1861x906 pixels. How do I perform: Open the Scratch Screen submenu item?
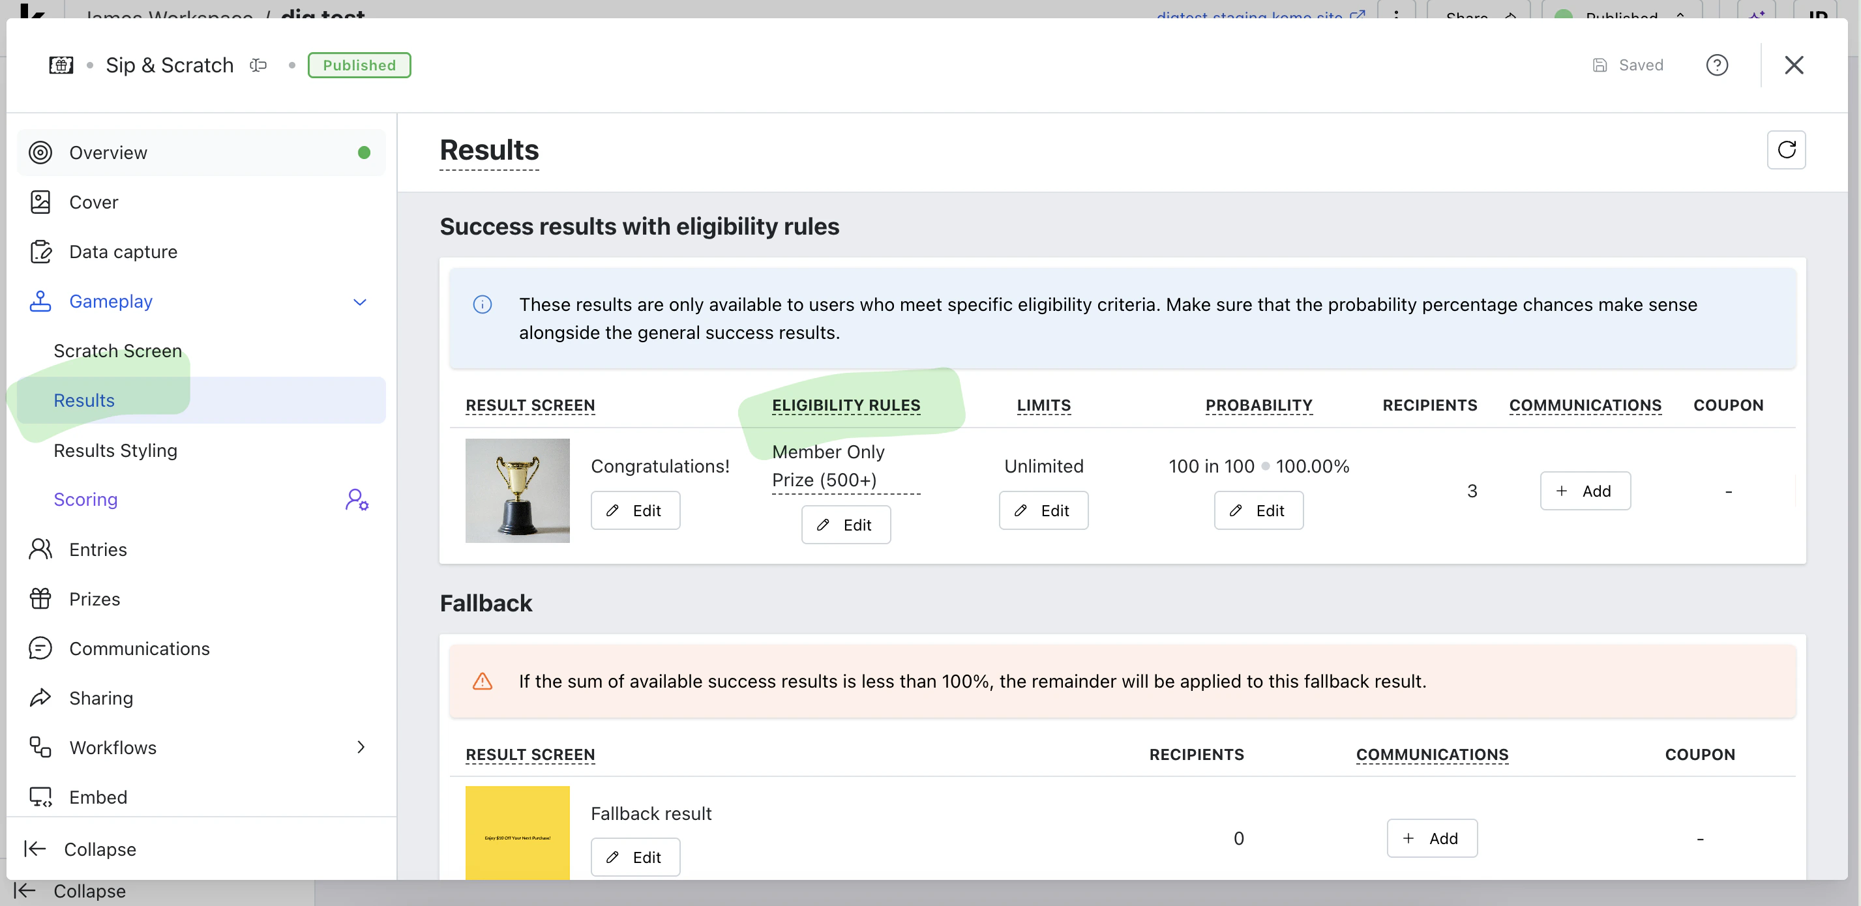point(118,351)
